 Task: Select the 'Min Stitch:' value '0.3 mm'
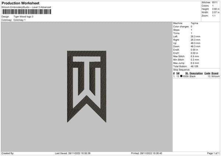click(195, 60)
